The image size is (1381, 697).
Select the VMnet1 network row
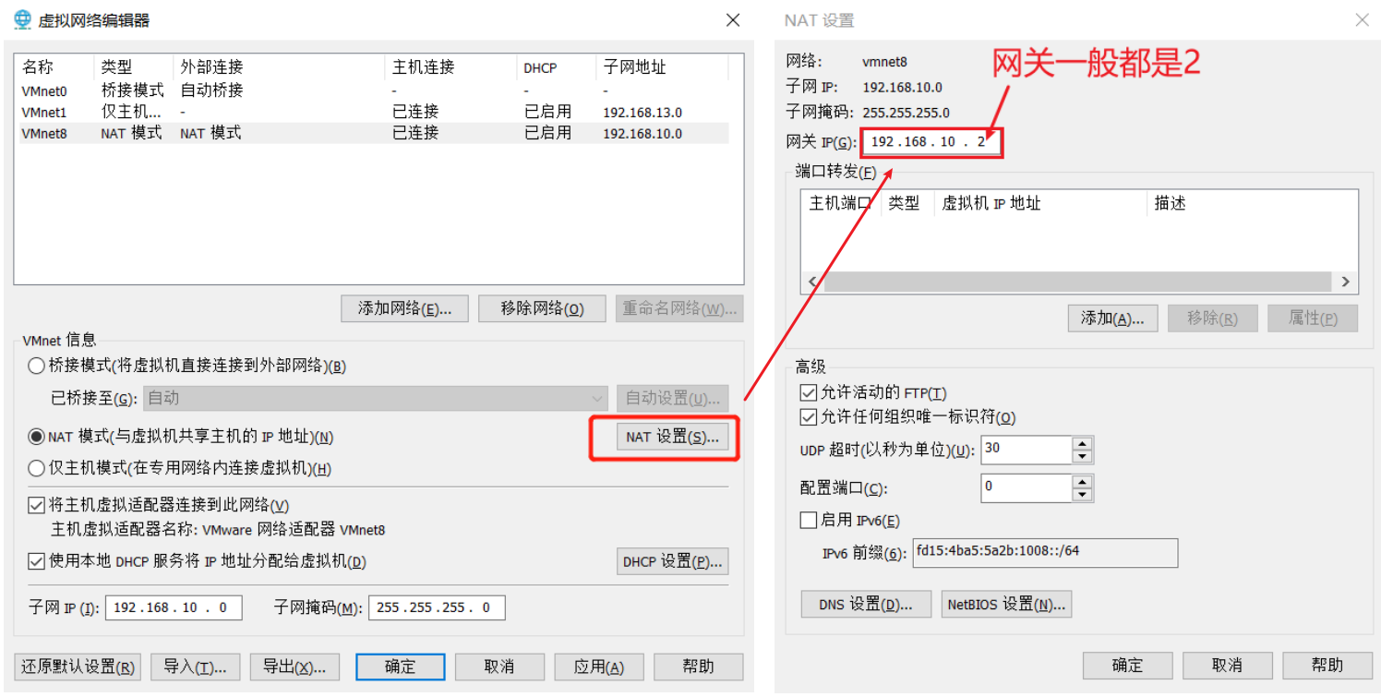372,112
